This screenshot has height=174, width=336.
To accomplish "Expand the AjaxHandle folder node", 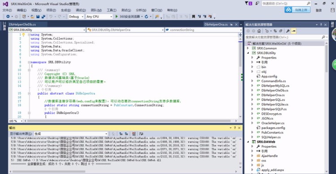I will [252, 156].
